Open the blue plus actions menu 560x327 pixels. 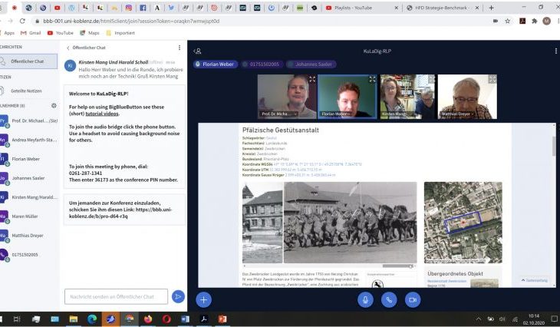point(203,299)
